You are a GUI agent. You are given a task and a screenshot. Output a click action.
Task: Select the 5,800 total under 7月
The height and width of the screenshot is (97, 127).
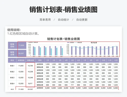click(85, 88)
